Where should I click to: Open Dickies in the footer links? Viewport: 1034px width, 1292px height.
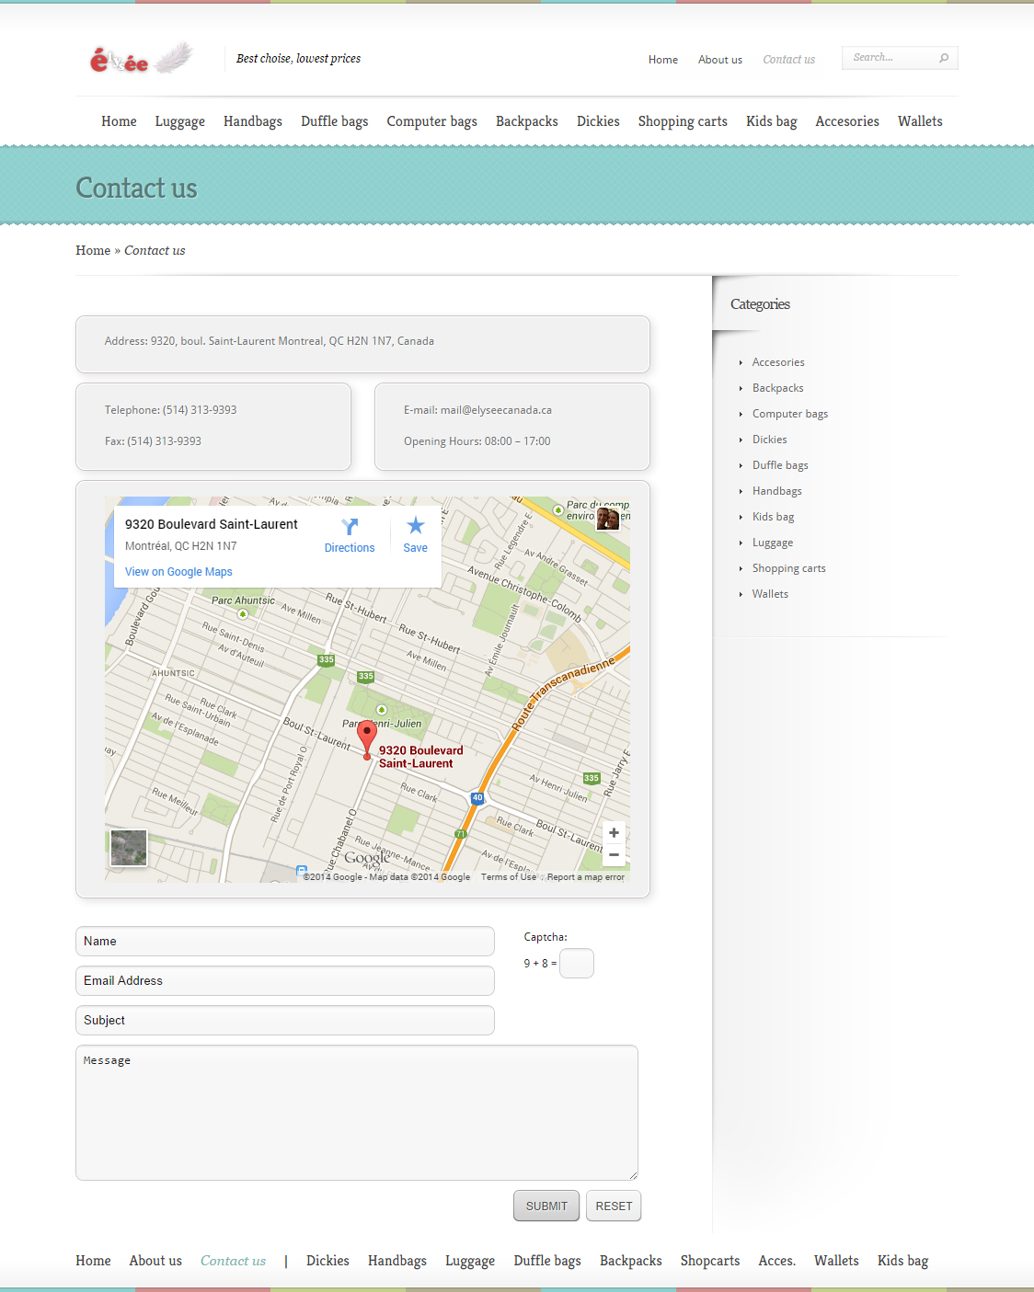327,1261
